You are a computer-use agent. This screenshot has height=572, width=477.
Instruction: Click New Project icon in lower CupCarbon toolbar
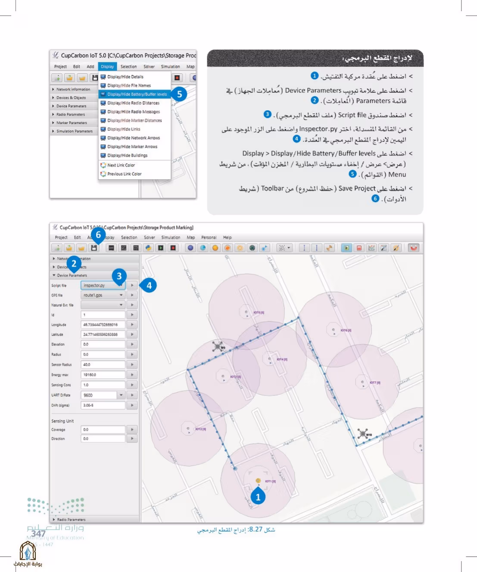57,248
